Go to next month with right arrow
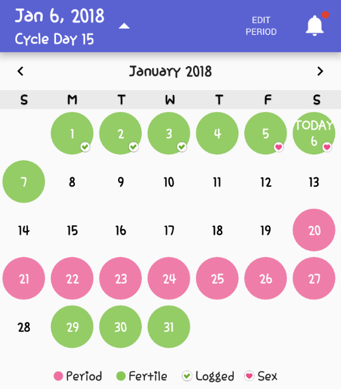341x389 pixels. 320,71
